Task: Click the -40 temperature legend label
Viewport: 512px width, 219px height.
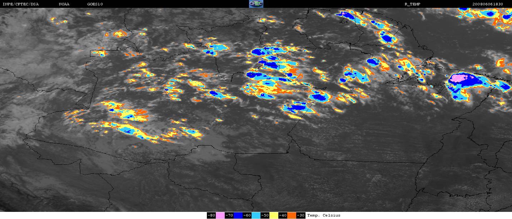Action: (x=283, y=215)
